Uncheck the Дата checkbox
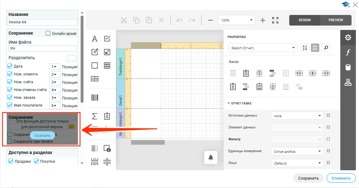Image resolution: width=359 pixels, height=188 pixels. point(10,66)
